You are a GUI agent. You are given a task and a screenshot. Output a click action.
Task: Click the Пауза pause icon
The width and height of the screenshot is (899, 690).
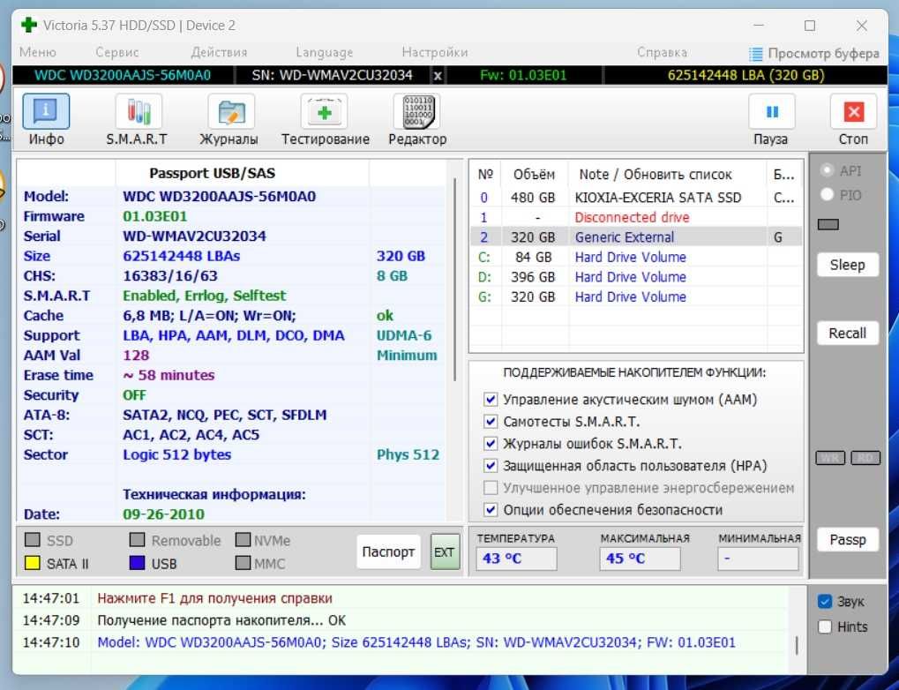[x=772, y=111]
